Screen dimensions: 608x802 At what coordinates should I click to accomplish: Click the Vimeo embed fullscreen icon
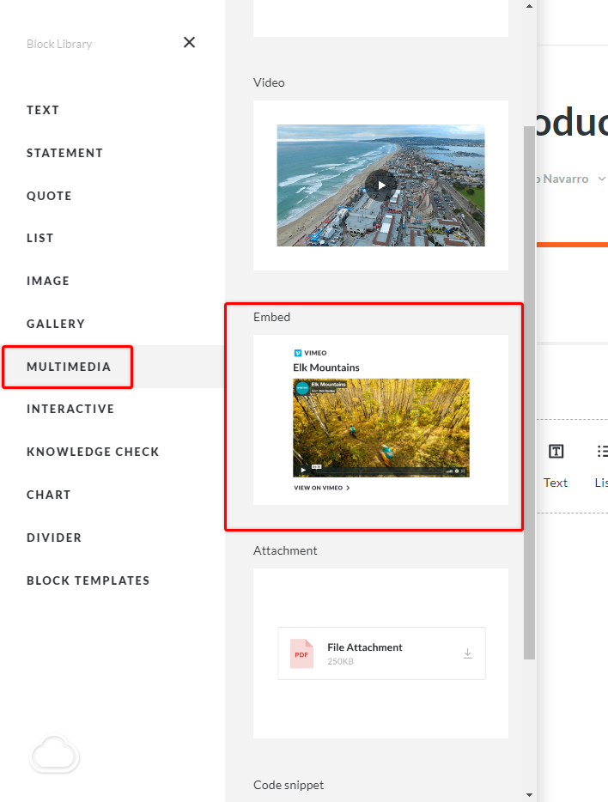point(463,471)
